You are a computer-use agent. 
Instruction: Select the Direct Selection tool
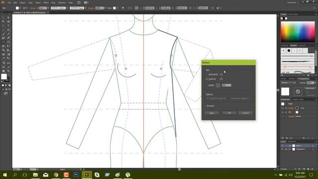point(8,17)
